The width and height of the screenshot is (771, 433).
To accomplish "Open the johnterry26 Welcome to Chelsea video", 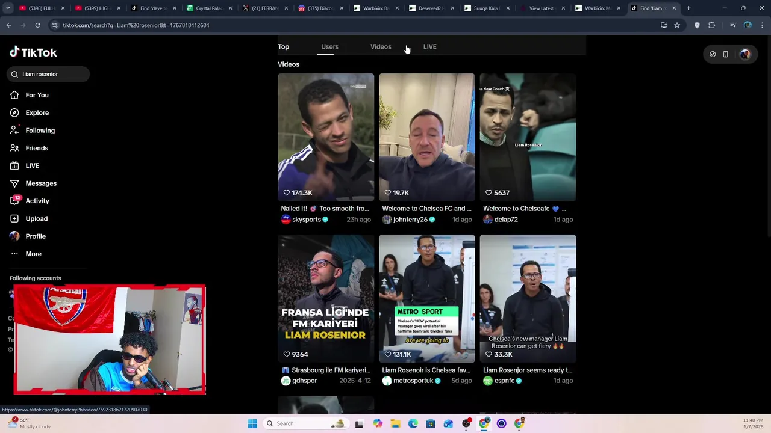I will (427, 137).
